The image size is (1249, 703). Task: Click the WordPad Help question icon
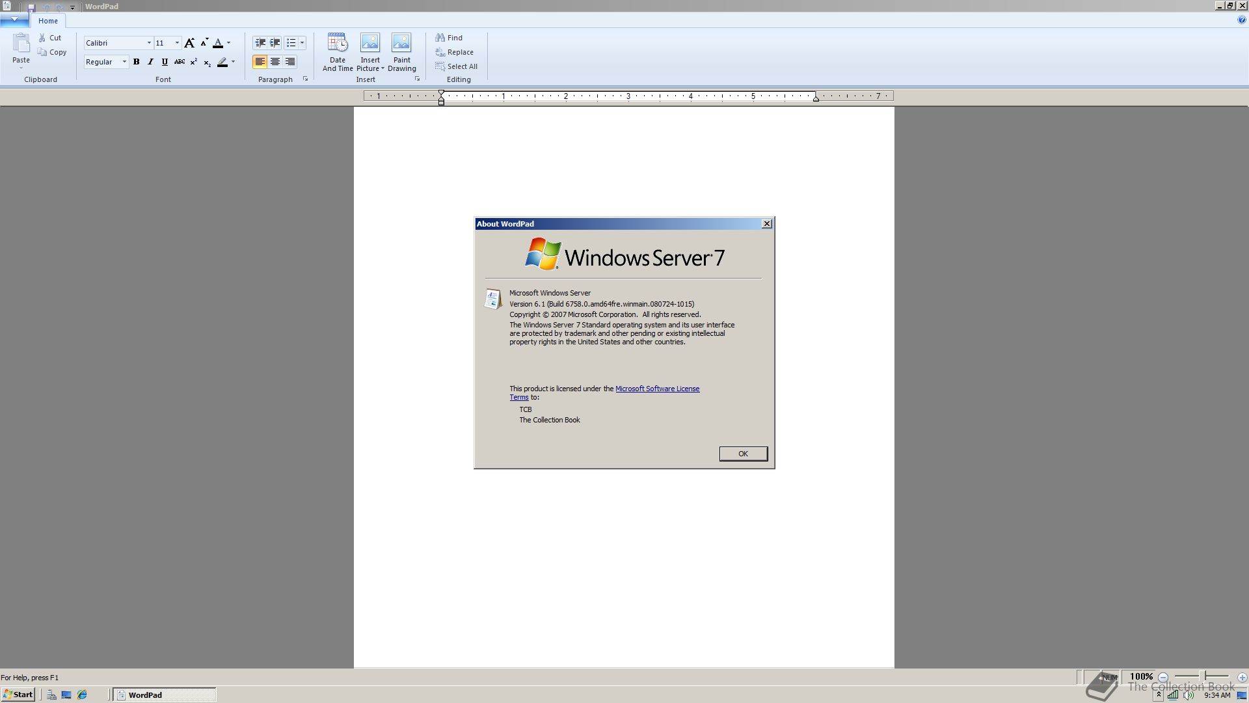coord(1242,20)
